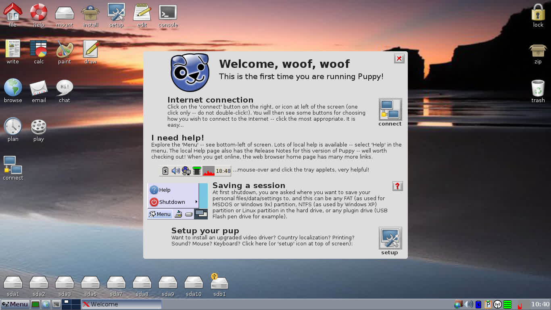Screen dimensions: 551x310
Task: Launch the chat speech-bubble icon
Action: point(65,87)
